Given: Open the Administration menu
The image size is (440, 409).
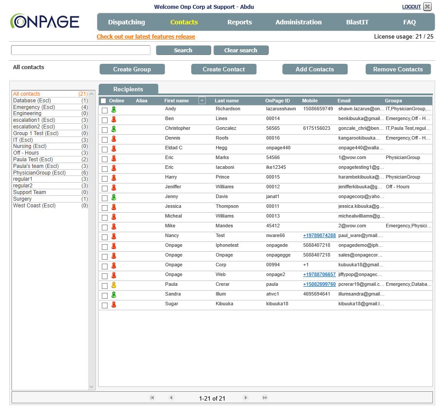Looking at the screenshot, I should [298, 22].
